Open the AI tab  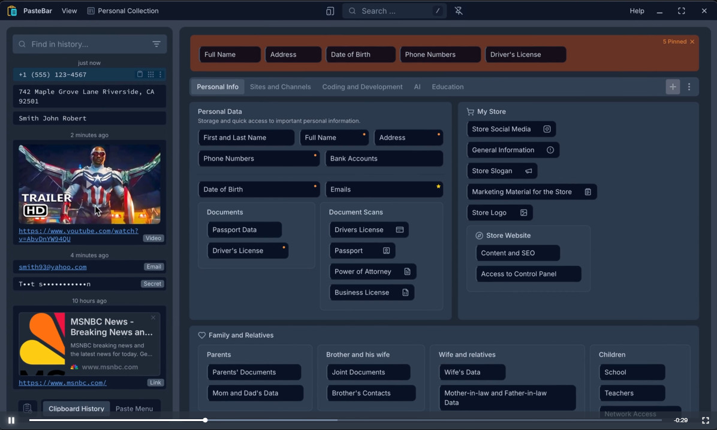[417, 87]
